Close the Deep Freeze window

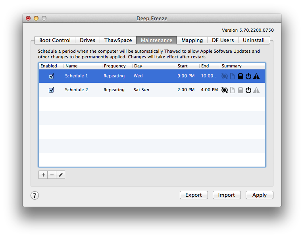click(x=28, y=18)
